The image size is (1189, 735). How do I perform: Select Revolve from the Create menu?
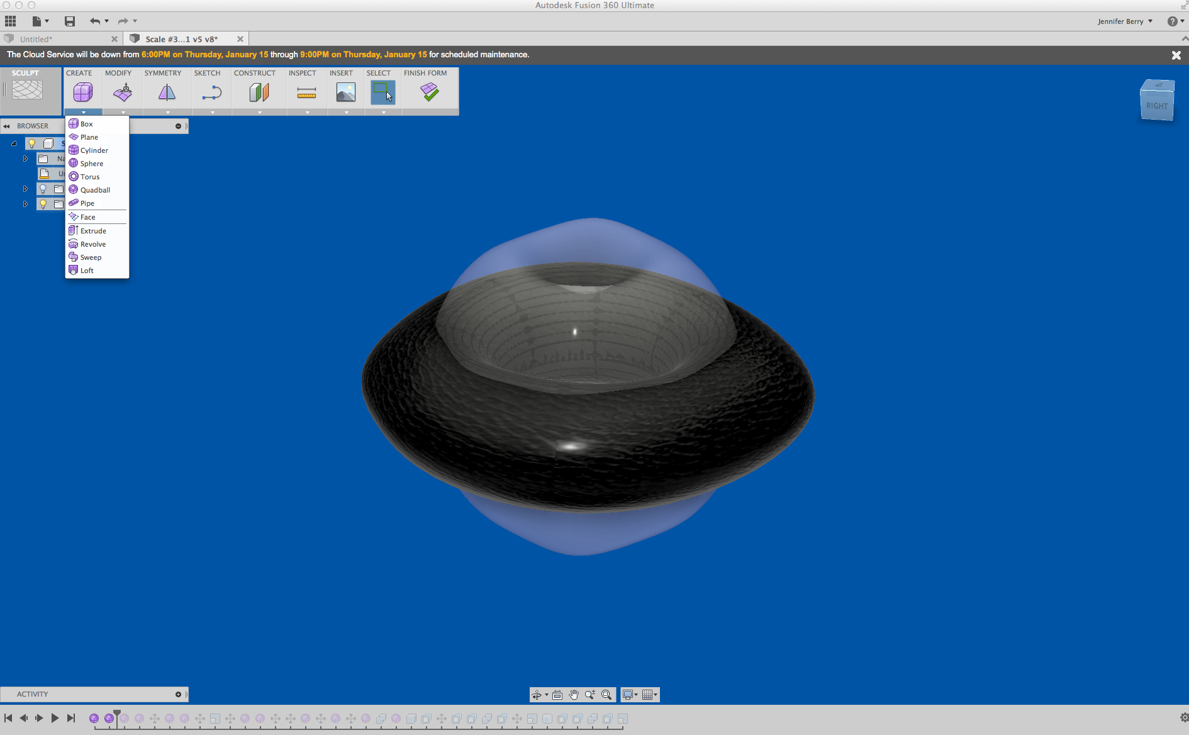pos(98,244)
